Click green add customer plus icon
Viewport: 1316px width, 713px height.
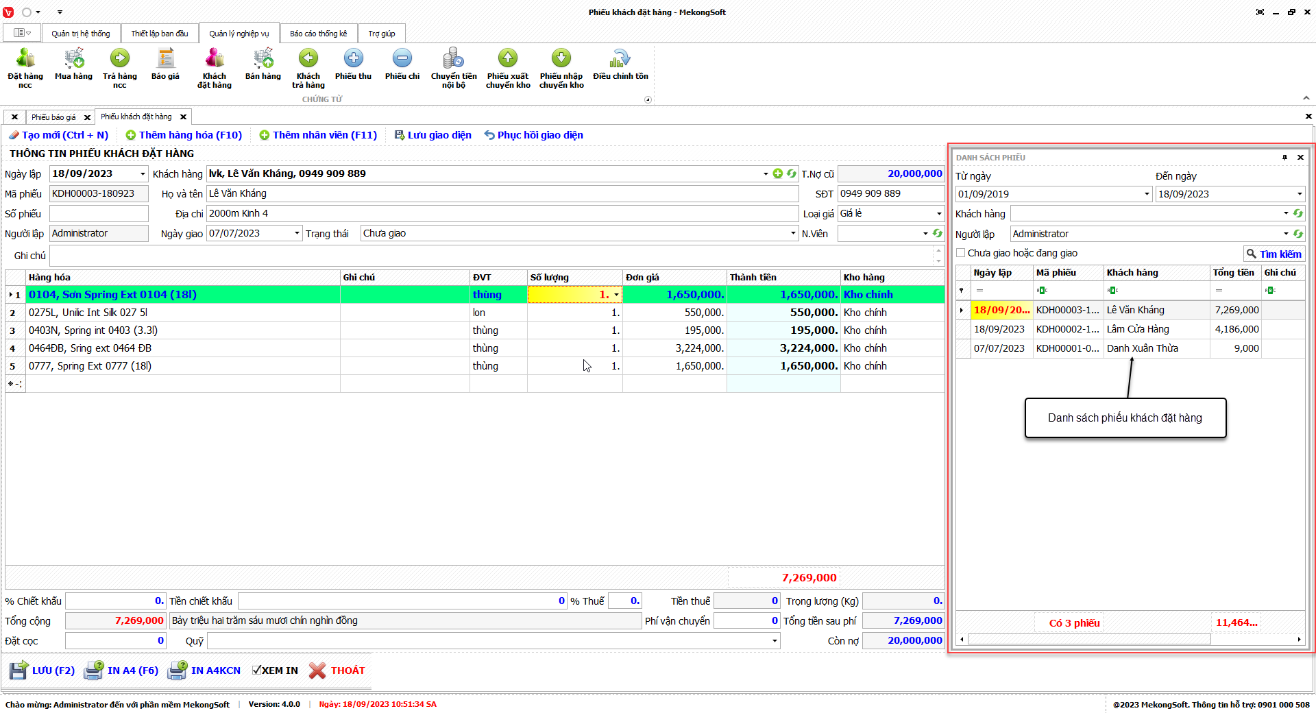coord(778,174)
